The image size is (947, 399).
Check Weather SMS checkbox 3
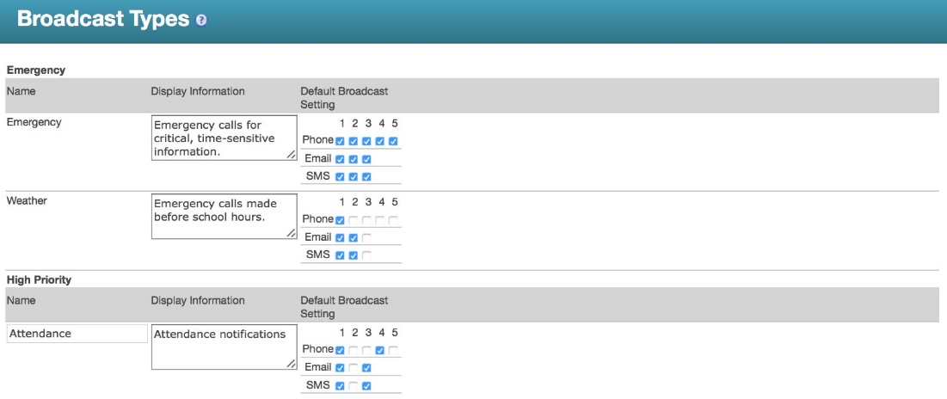[366, 255]
